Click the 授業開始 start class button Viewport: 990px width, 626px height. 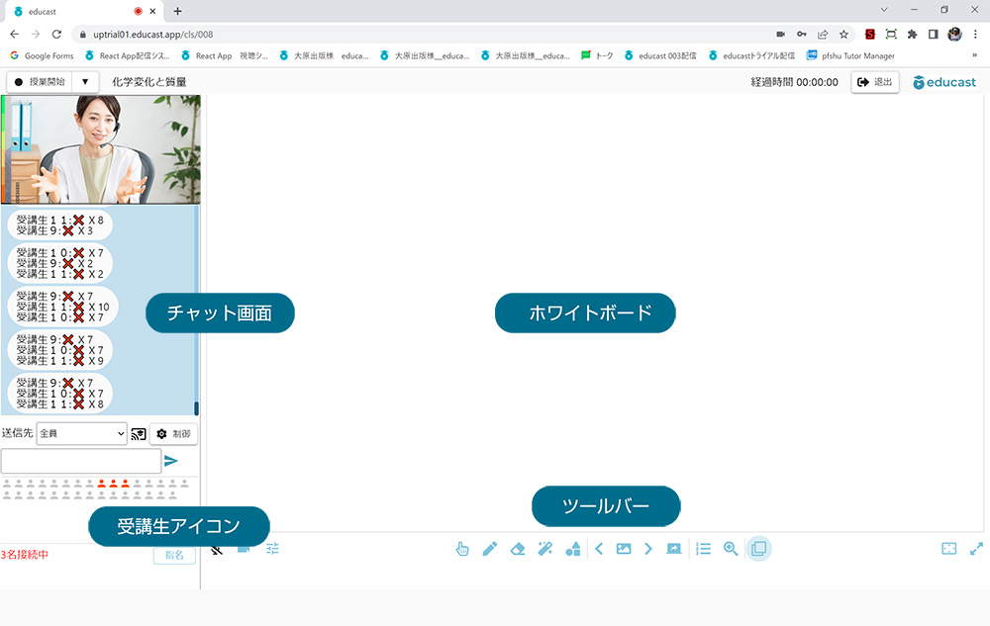tap(40, 82)
